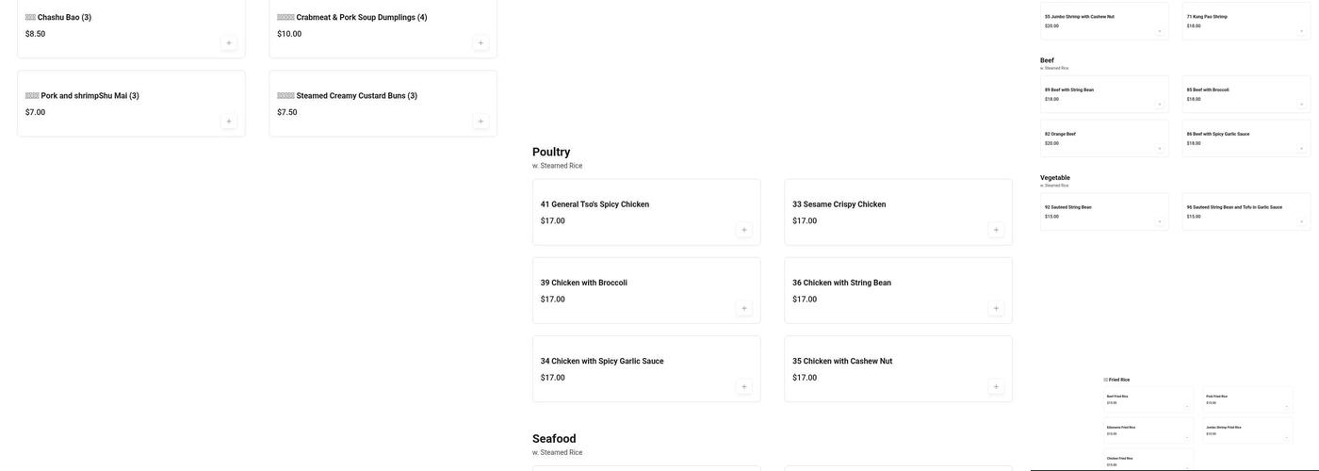
Task: Add 71 Kung Pao Shrimp to cart
Action: click(x=1302, y=31)
